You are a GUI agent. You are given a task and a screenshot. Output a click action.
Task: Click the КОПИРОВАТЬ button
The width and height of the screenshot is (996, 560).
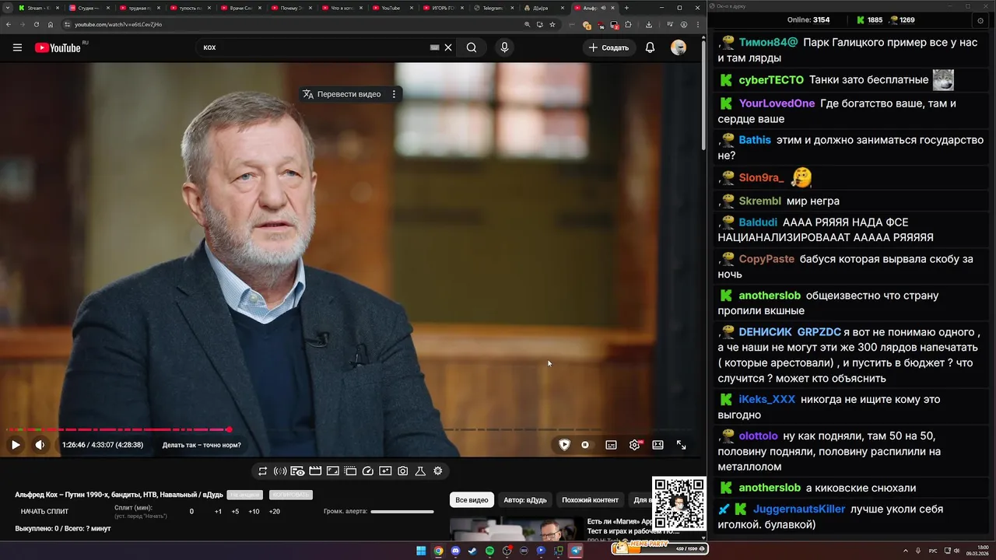click(290, 495)
